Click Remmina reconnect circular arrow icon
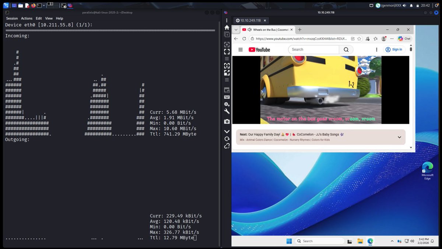 227,139
